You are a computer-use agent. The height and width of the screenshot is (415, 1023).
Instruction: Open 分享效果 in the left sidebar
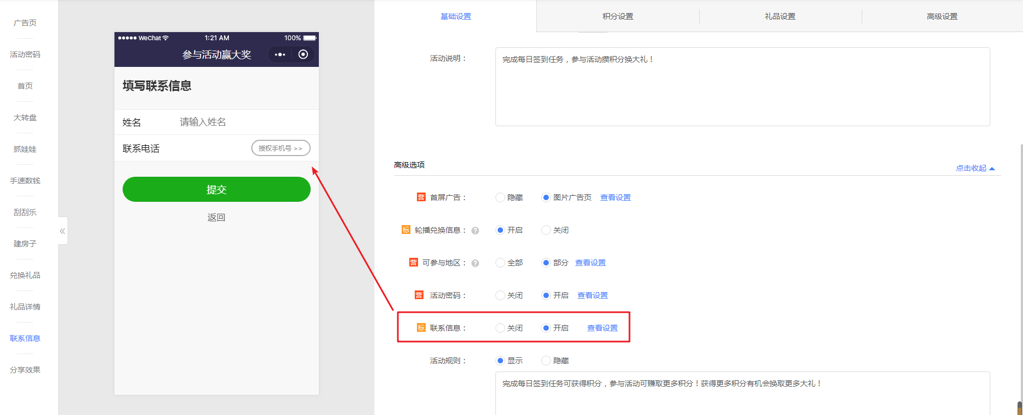(25, 370)
